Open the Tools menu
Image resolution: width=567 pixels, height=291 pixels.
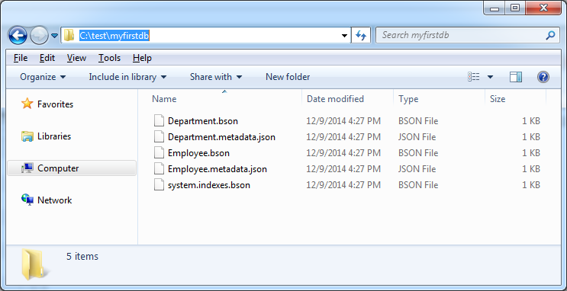tap(110, 58)
